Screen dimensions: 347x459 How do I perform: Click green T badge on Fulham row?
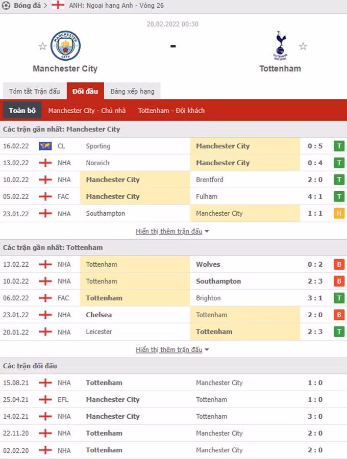point(339,196)
